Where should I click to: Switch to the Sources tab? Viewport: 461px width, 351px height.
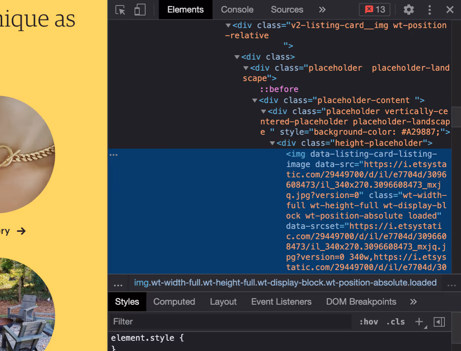tap(287, 10)
